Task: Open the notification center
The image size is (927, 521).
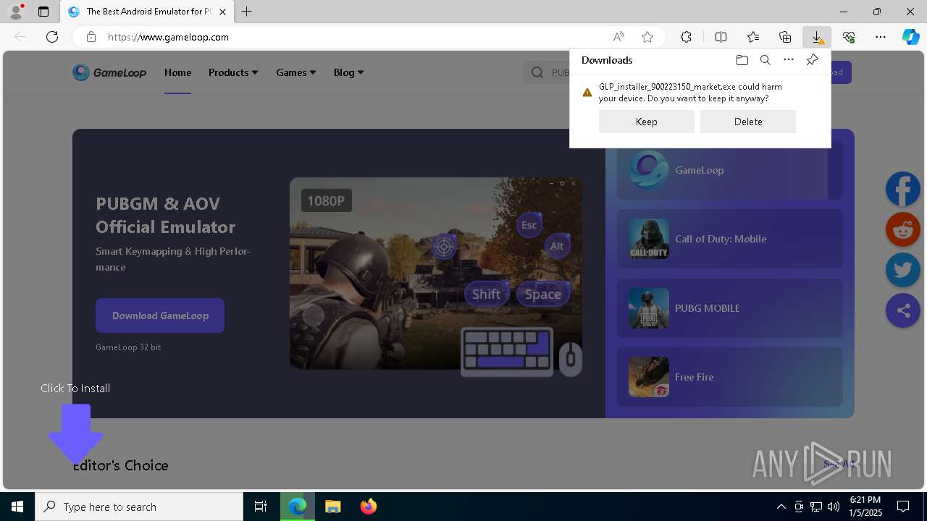Action: tap(903, 507)
